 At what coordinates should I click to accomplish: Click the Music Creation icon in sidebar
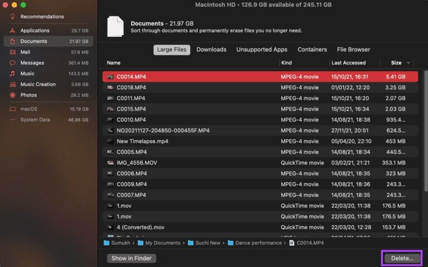[x=12, y=84]
